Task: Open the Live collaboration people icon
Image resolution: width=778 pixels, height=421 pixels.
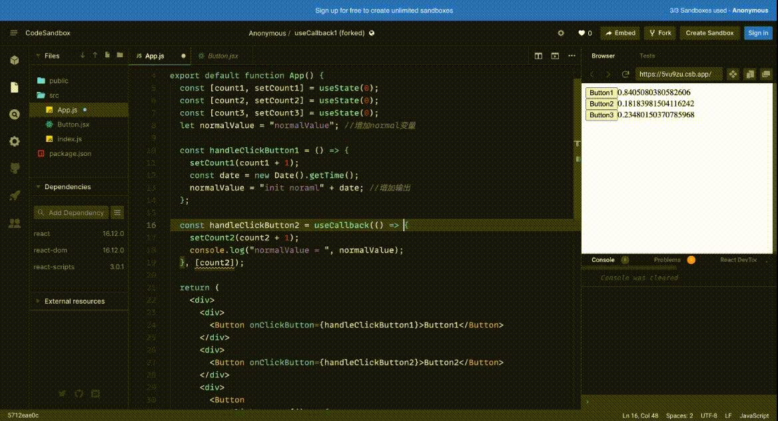Action: pyautogui.click(x=15, y=223)
